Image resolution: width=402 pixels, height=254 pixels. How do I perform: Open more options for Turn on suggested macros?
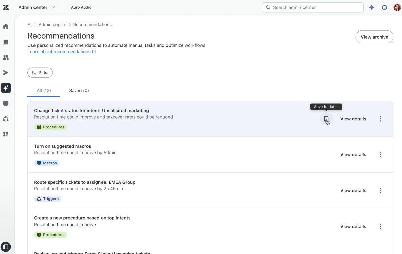(x=381, y=155)
